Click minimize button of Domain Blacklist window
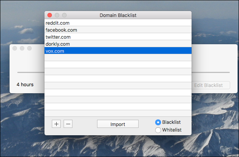 pos(57,15)
